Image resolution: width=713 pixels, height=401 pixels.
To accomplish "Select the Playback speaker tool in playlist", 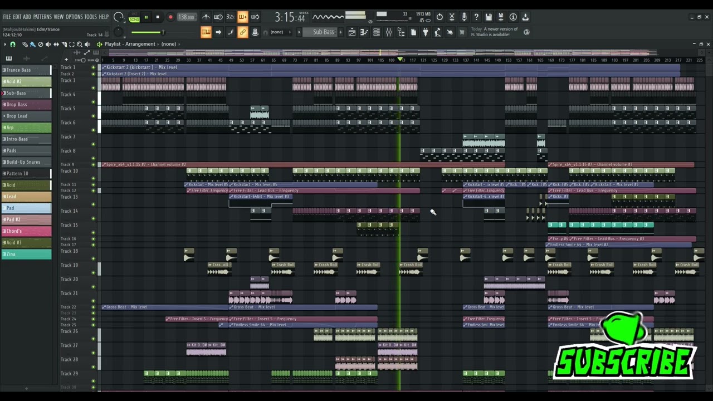I will 87,44.
